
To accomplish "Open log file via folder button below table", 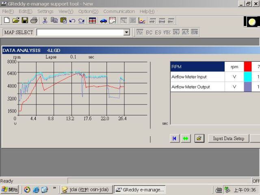I will coord(199,138).
